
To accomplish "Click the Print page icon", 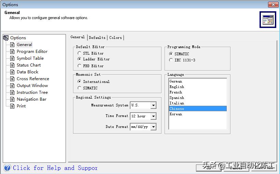I will pos(12,106).
